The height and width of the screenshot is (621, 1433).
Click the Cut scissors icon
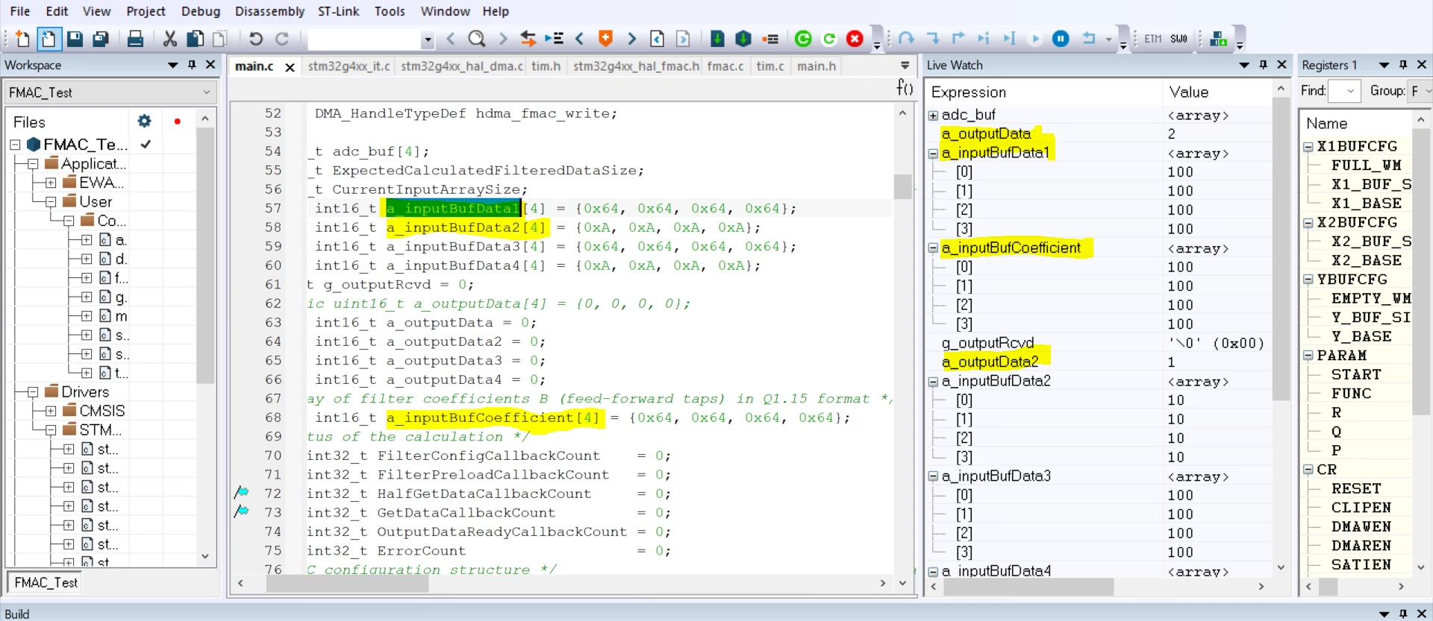(x=170, y=39)
